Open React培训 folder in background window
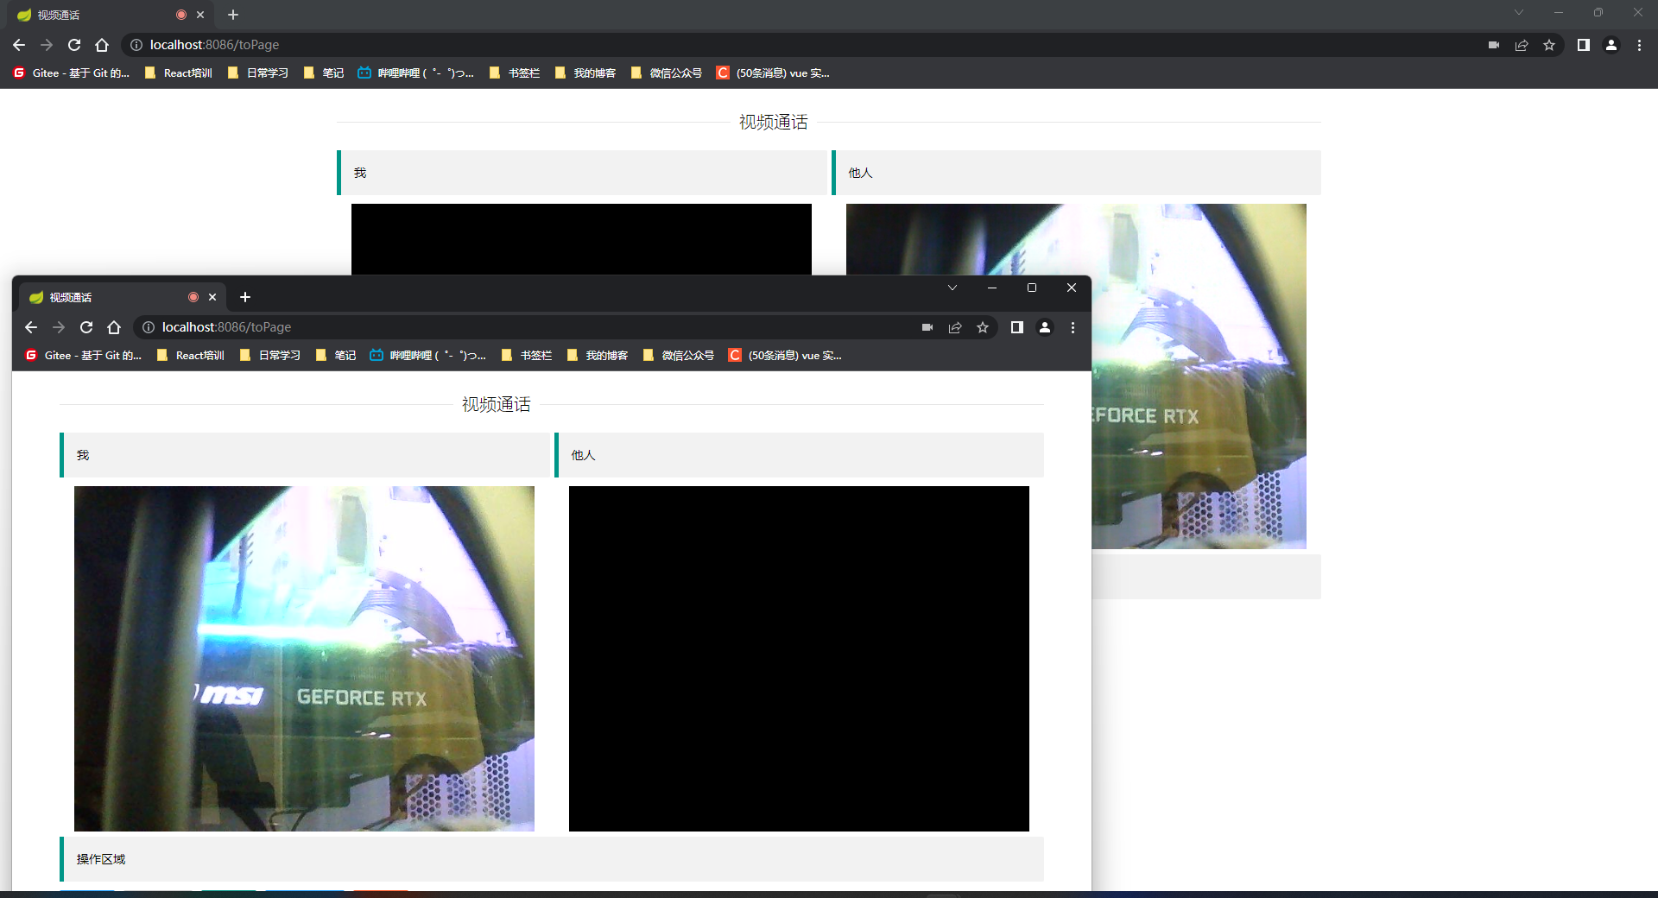This screenshot has width=1658, height=898. point(179,73)
